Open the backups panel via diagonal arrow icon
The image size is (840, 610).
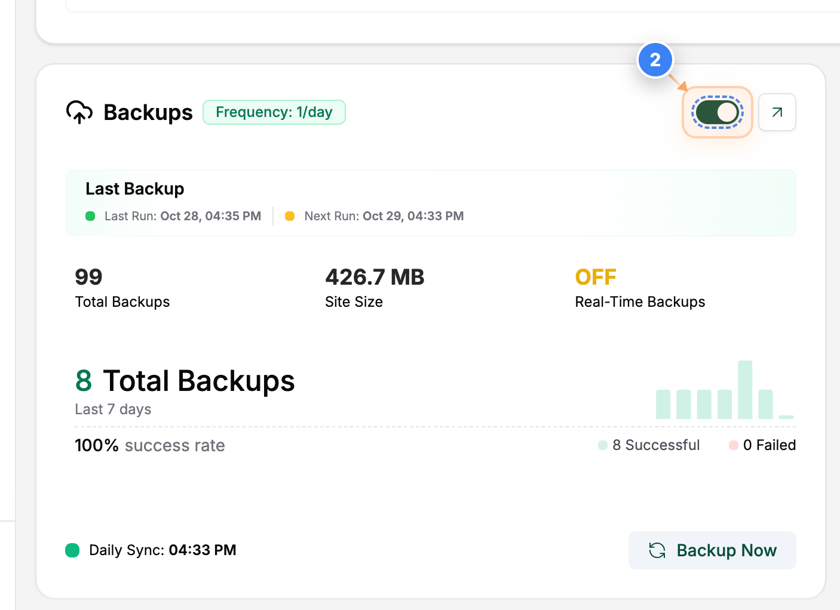point(777,112)
